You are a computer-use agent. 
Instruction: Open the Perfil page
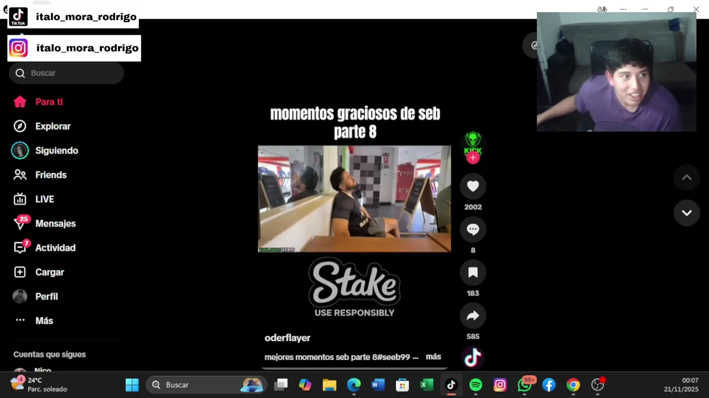[35, 296]
